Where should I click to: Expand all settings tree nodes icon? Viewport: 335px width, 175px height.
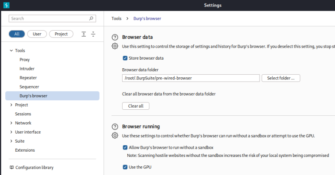[84, 34]
